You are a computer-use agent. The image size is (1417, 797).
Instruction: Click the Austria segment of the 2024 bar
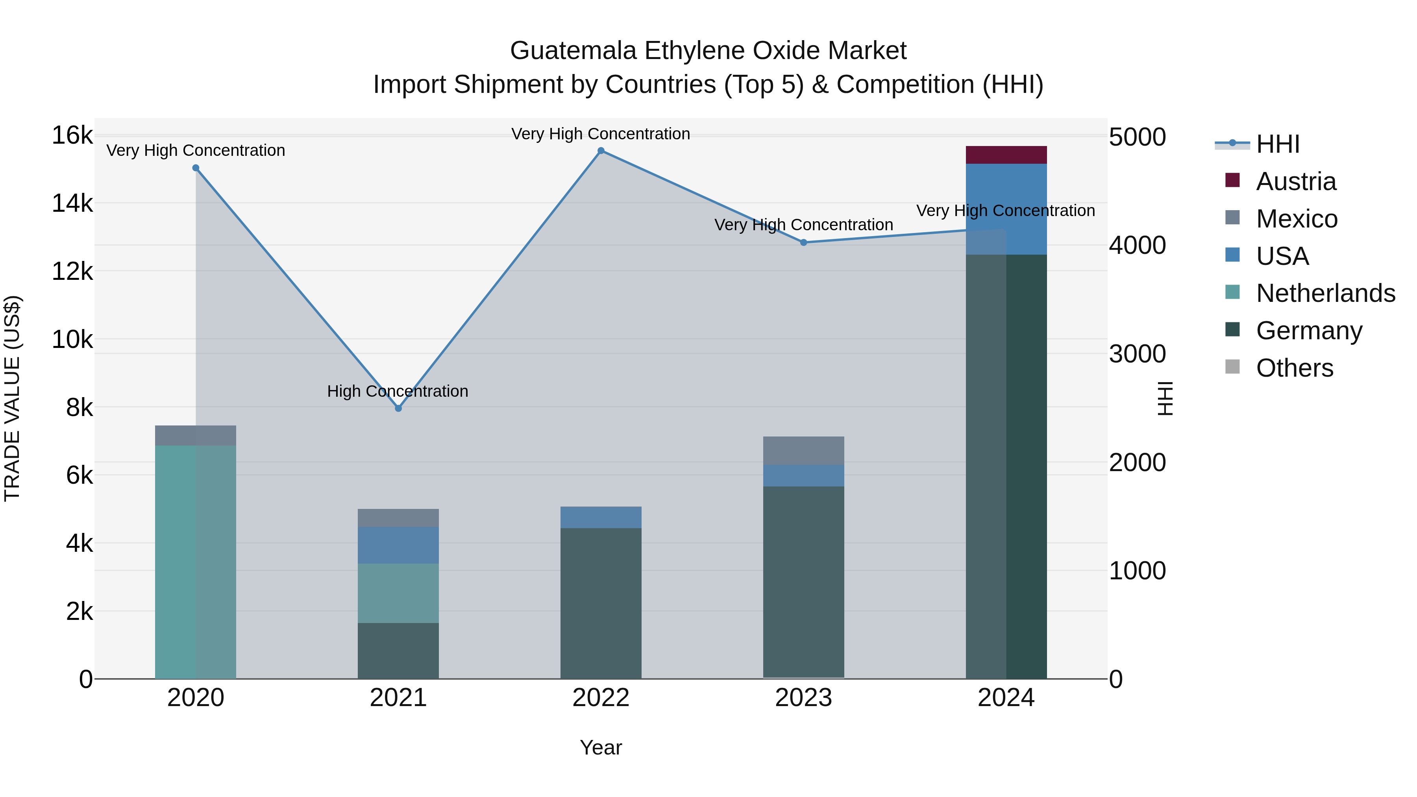(x=1006, y=155)
